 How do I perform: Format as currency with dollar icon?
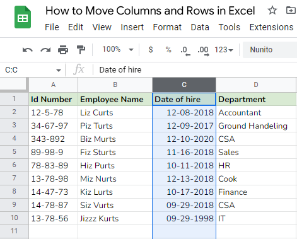[151, 50]
